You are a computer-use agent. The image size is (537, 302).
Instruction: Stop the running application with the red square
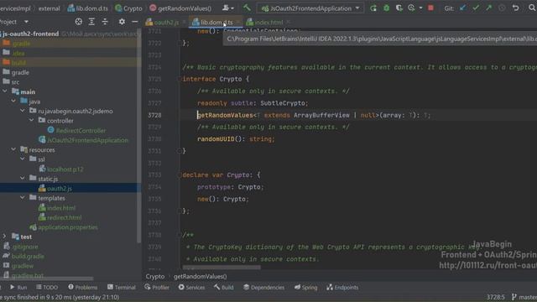pos(430,8)
